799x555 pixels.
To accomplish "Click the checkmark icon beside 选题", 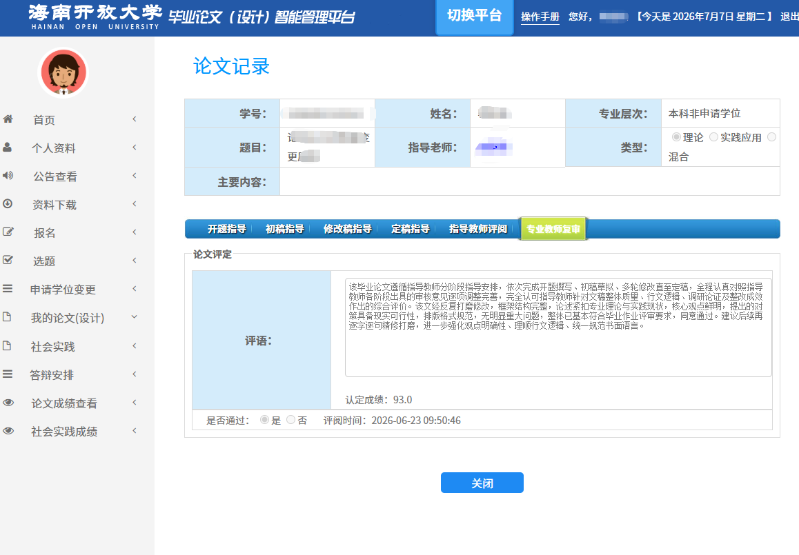I will click(8, 260).
